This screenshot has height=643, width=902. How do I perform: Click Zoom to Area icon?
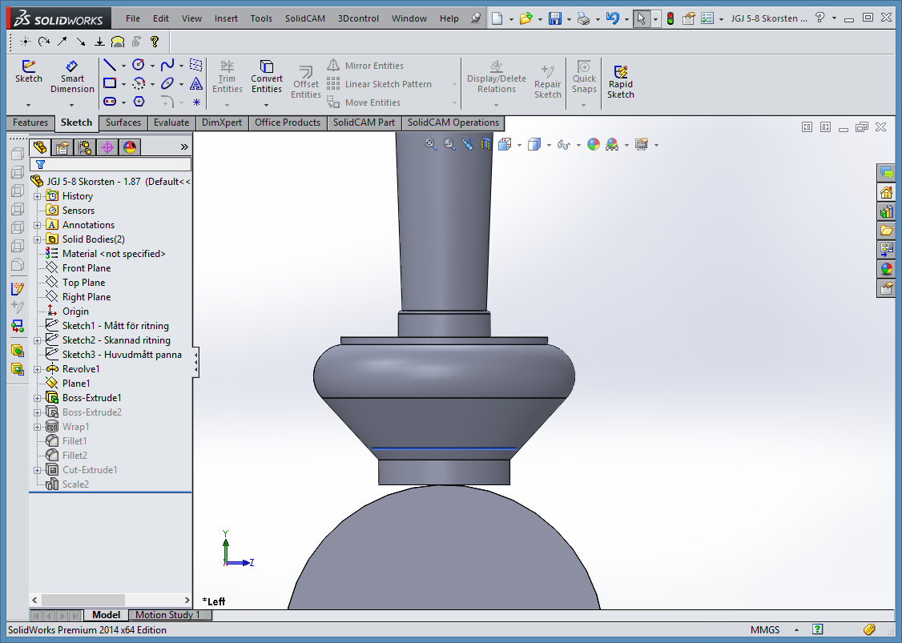tap(449, 144)
